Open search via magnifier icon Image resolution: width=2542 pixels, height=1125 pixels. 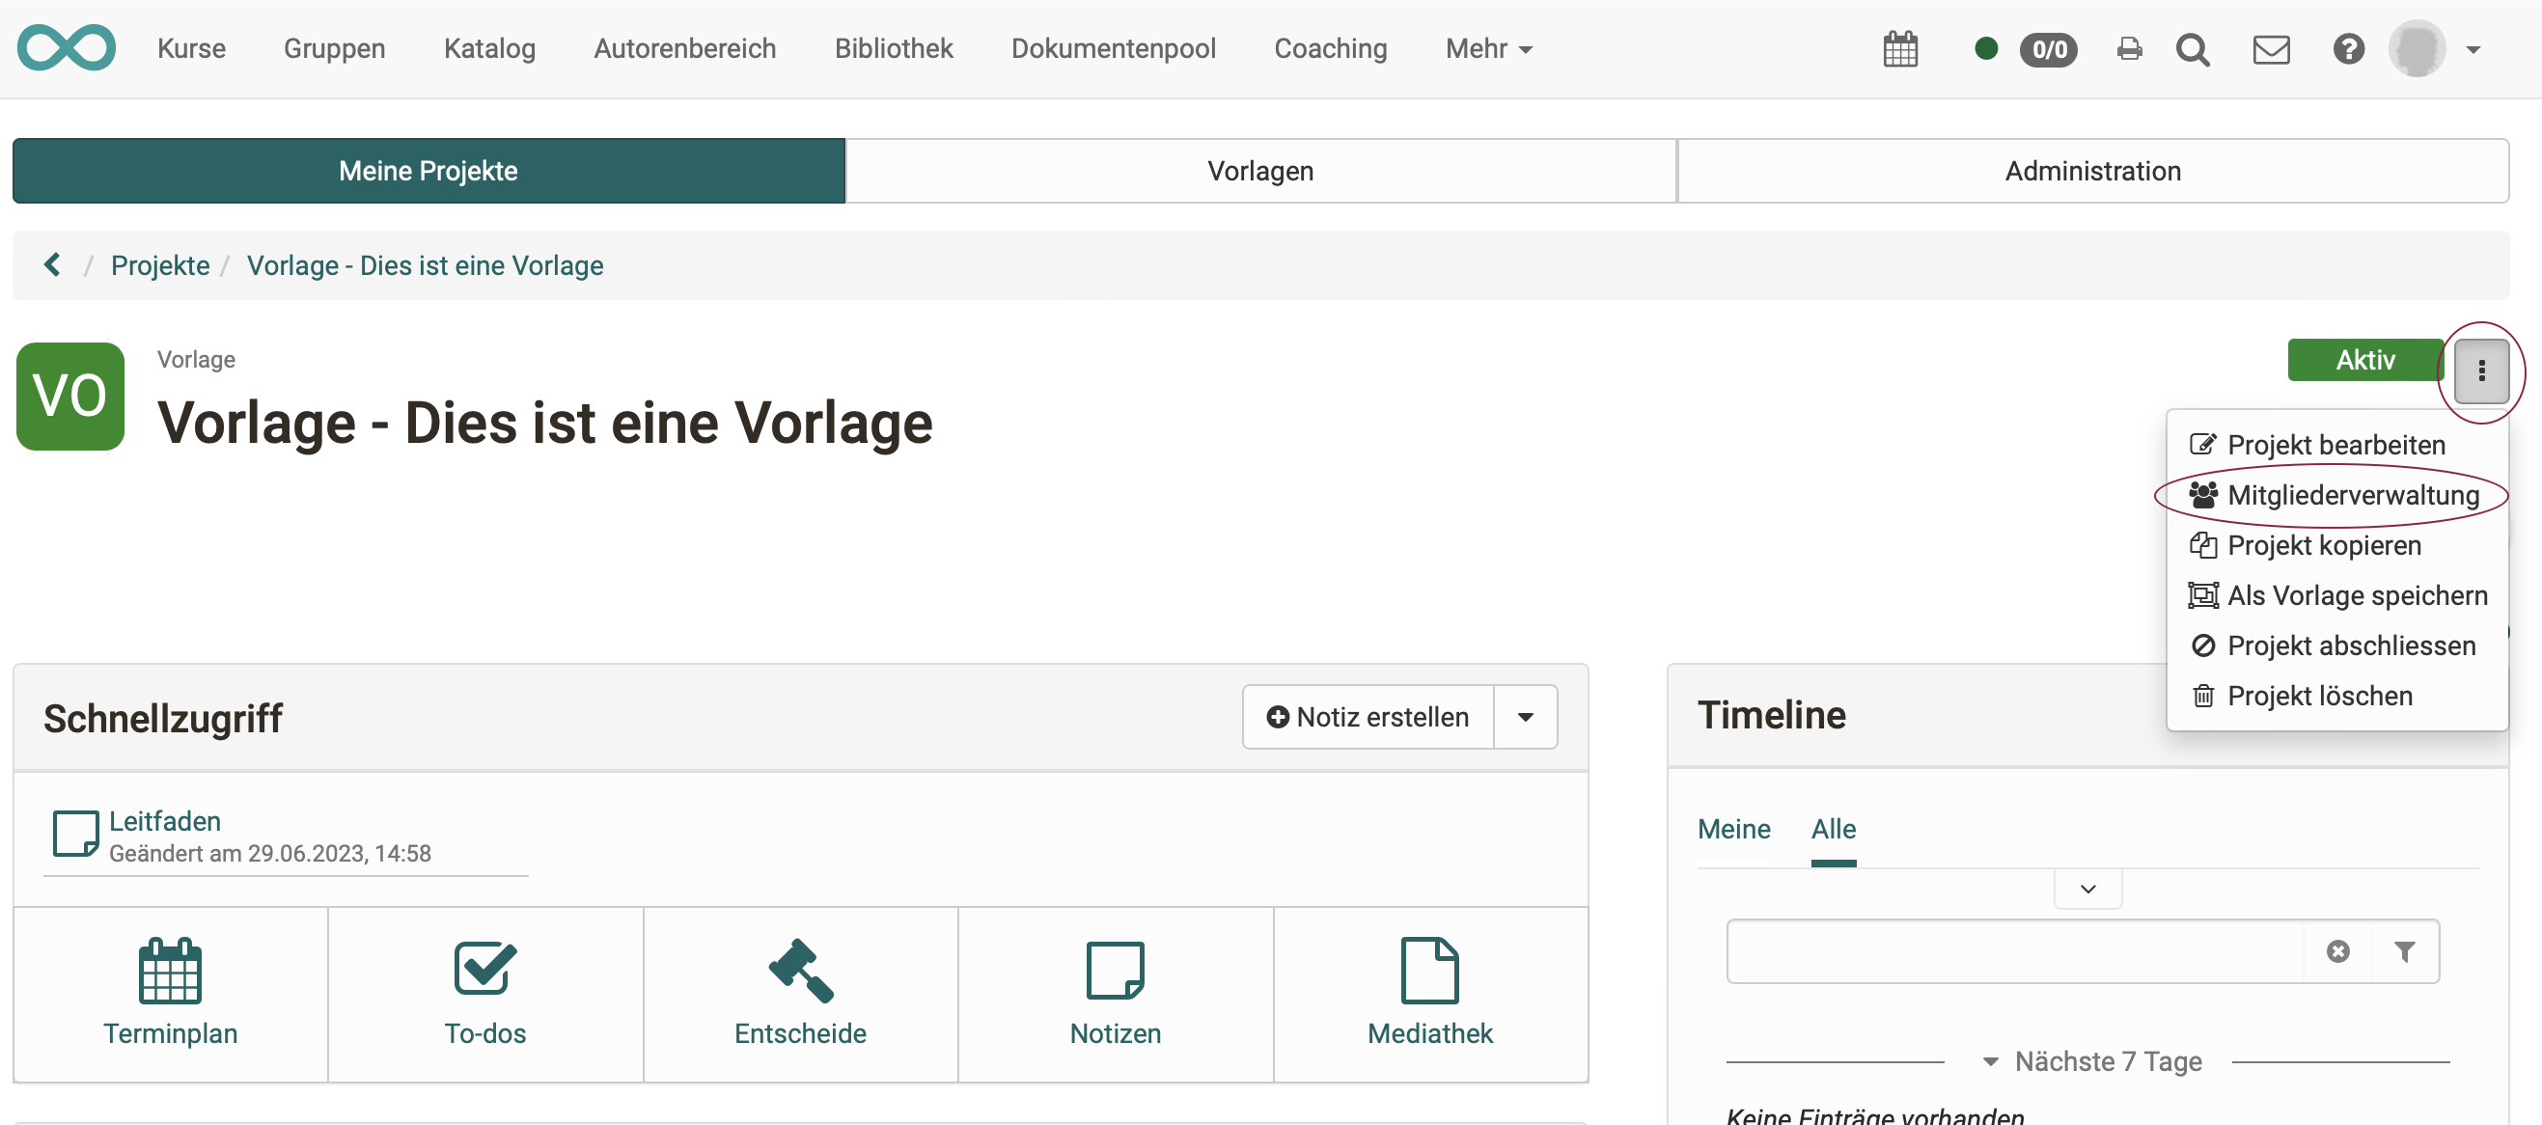[x=2192, y=49]
